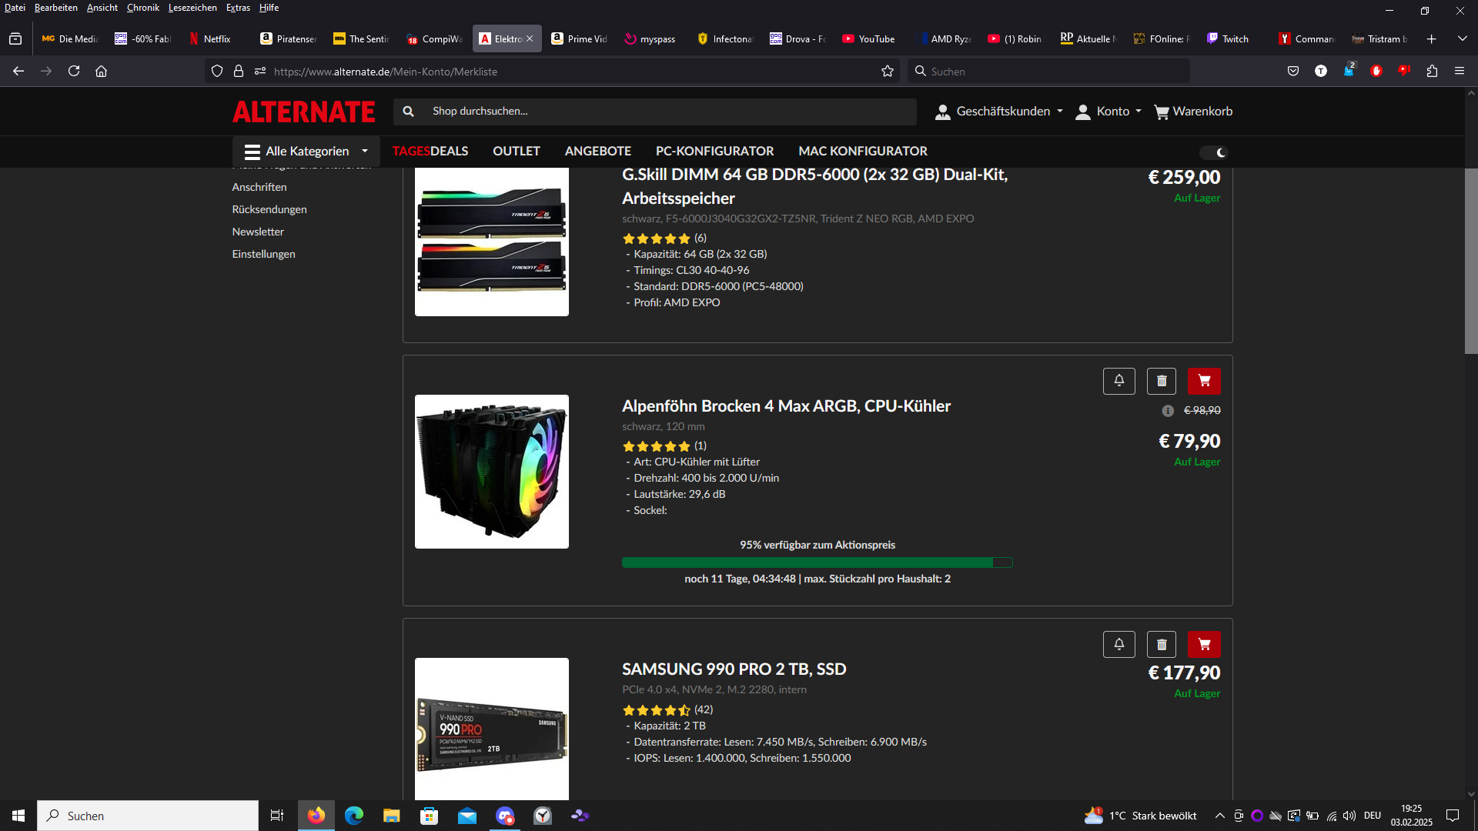Click the shop search magnifier icon
This screenshot has width=1478, height=831.
point(409,112)
